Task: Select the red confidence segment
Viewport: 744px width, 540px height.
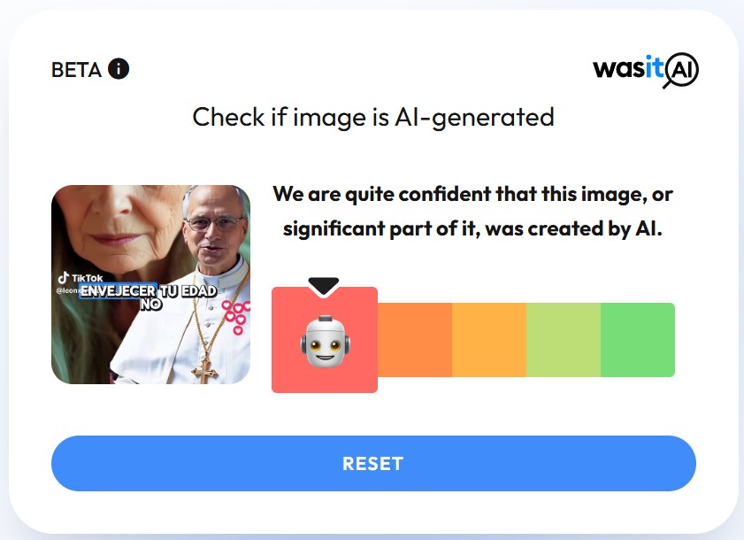Action: coord(325,340)
